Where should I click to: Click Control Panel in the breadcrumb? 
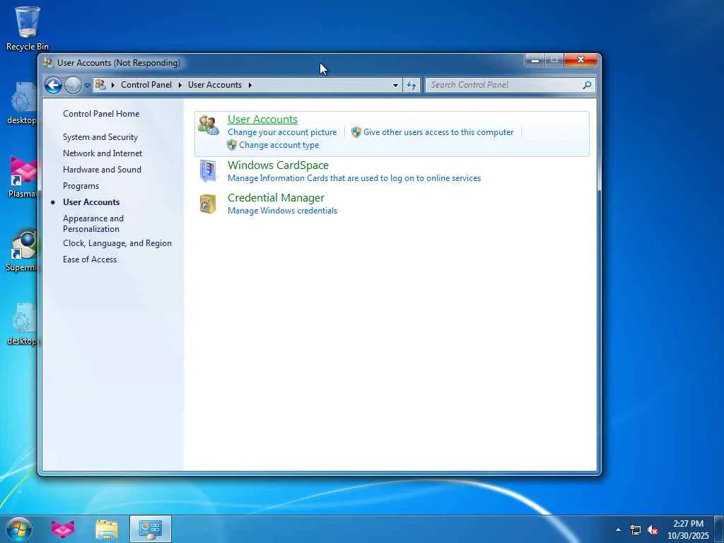(146, 85)
